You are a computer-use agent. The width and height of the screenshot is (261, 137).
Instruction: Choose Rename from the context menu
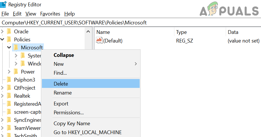click(x=63, y=93)
